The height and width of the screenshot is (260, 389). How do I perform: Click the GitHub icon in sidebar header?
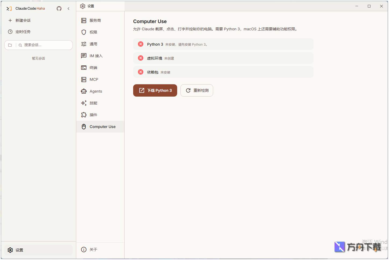[x=59, y=9]
